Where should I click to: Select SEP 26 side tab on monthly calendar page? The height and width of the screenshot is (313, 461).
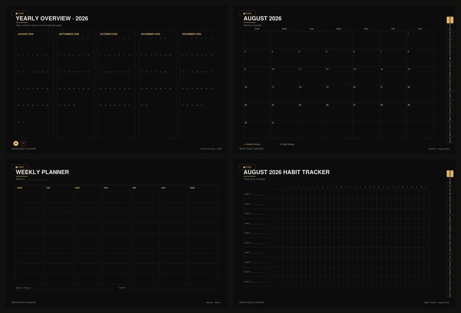(450, 28)
